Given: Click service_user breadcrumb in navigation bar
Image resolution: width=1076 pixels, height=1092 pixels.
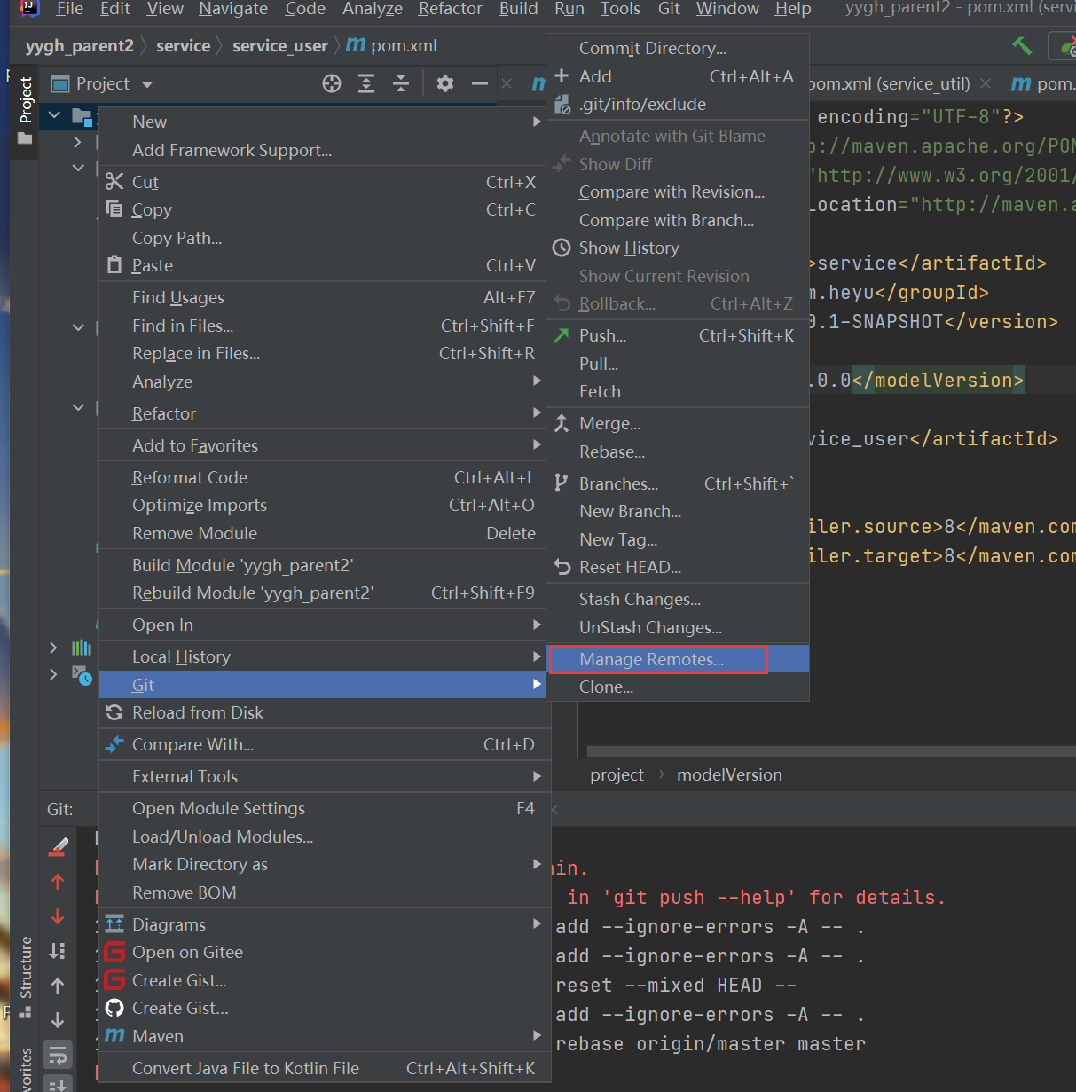Looking at the screenshot, I should point(280,45).
